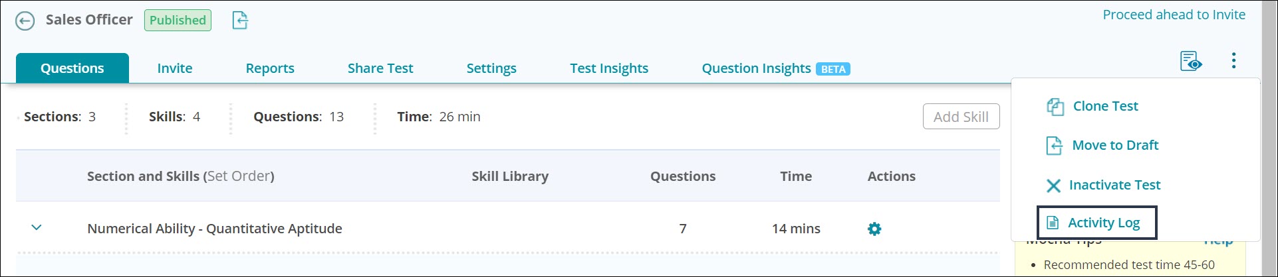Open the test preview eye icon
Viewport: 1278px width, 277px height.
tap(1191, 61)
